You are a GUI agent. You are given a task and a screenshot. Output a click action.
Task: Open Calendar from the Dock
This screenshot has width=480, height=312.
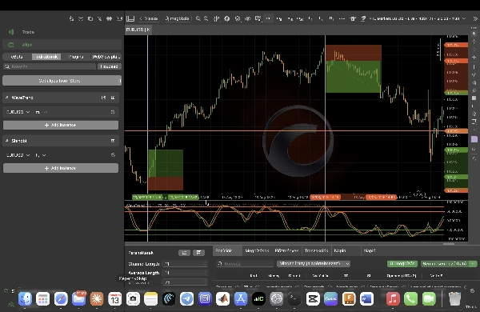pyautogui.click(x=114, y=298)
